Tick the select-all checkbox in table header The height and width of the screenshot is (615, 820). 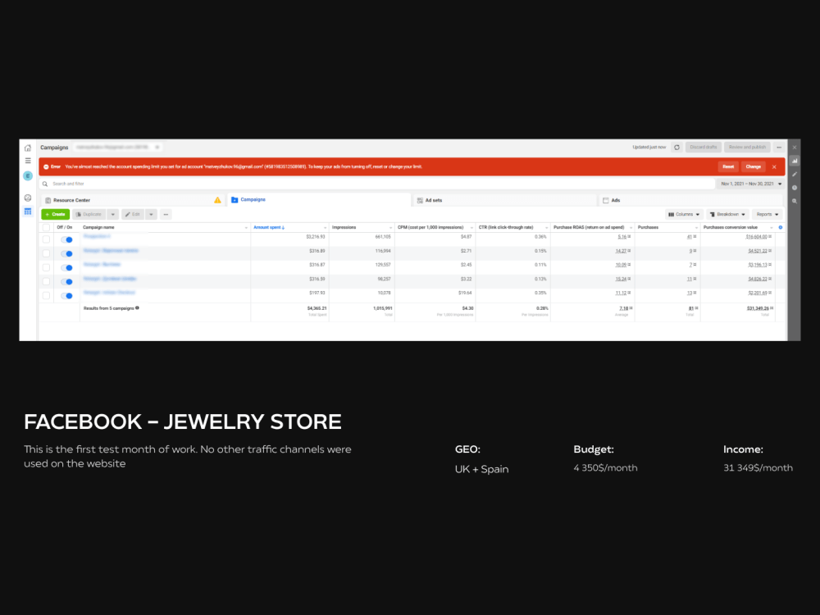point(46,227)
